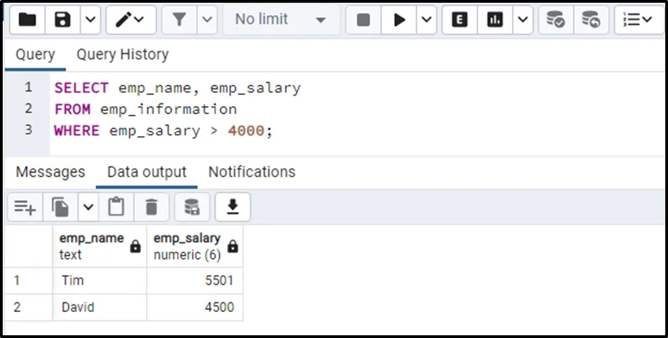
Task: Stop the running query
Action: coord(364,20)
